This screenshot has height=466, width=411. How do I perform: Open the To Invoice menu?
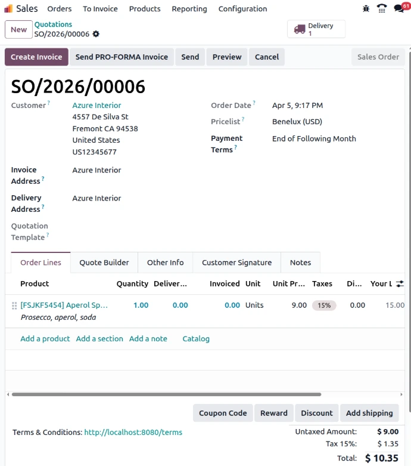[x=100, y=9]
